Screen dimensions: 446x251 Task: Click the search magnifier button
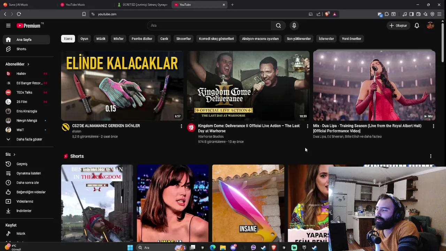pyautogui.click(x=278, y=25)
